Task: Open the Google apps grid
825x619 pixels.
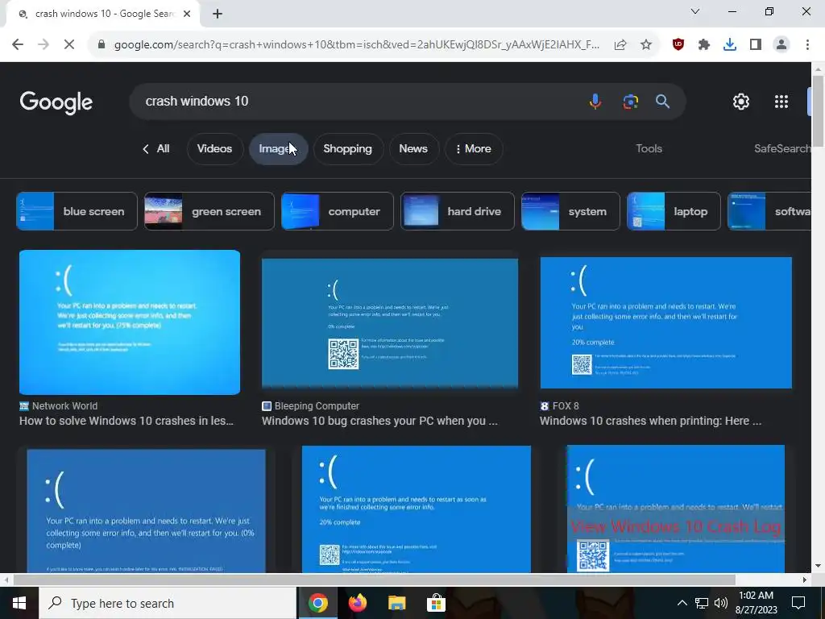Action: coord(781,102)
